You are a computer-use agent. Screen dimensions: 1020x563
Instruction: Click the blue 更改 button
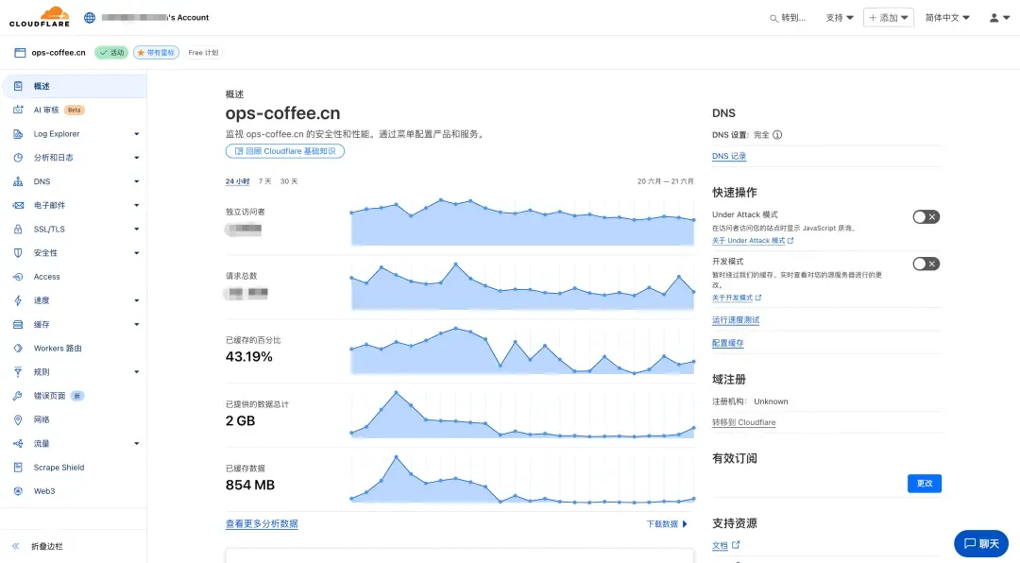click(x=925, y=484)
